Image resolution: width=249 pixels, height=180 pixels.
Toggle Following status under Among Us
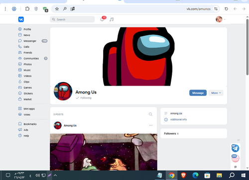click(84, 98)
